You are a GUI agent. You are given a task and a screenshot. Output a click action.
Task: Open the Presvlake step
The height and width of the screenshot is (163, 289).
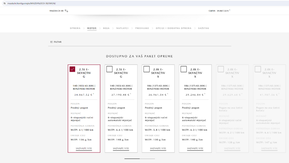pos(142,28)
